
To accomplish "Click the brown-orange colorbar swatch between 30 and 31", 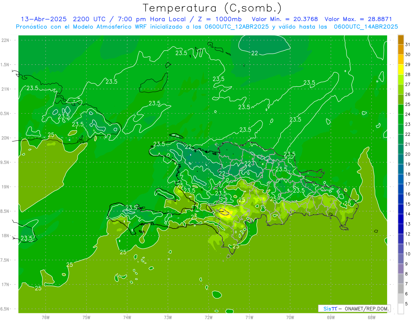I will click(401, 49).
